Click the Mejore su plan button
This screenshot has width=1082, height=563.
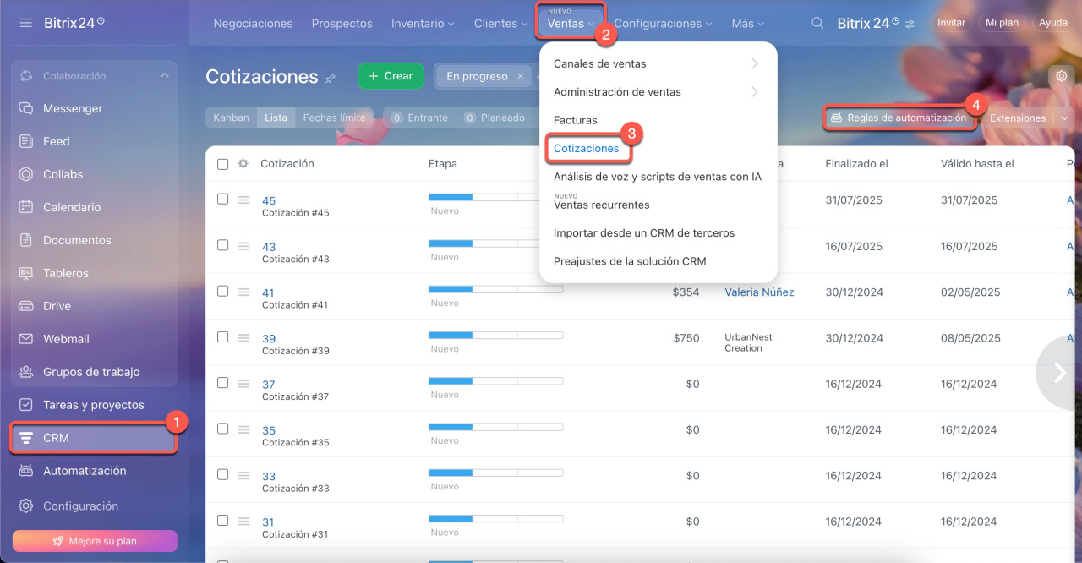click(x=95, y=541)
